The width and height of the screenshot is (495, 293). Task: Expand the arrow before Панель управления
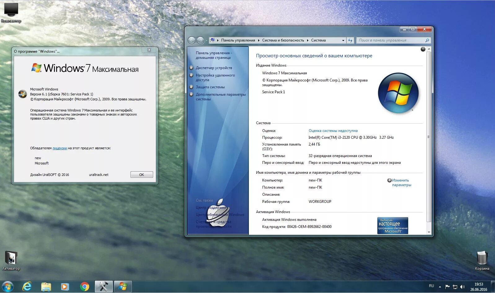[218, 40]
